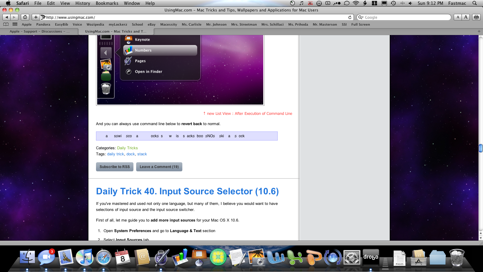The width and height of the screenshot is (483, 272).
Task: Open the volume control in menu bar
Action: click(410, 3)
